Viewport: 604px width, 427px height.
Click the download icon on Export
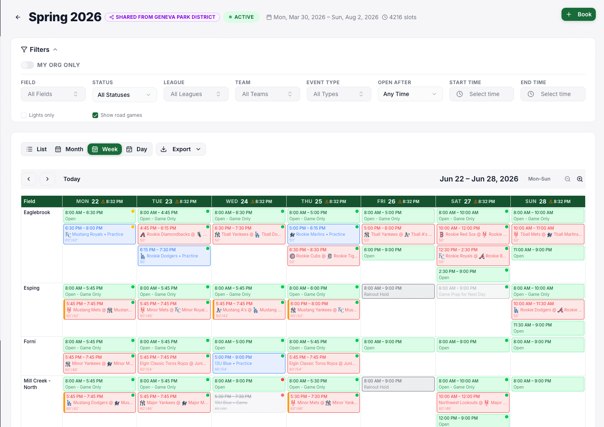[x=164, y=149]
